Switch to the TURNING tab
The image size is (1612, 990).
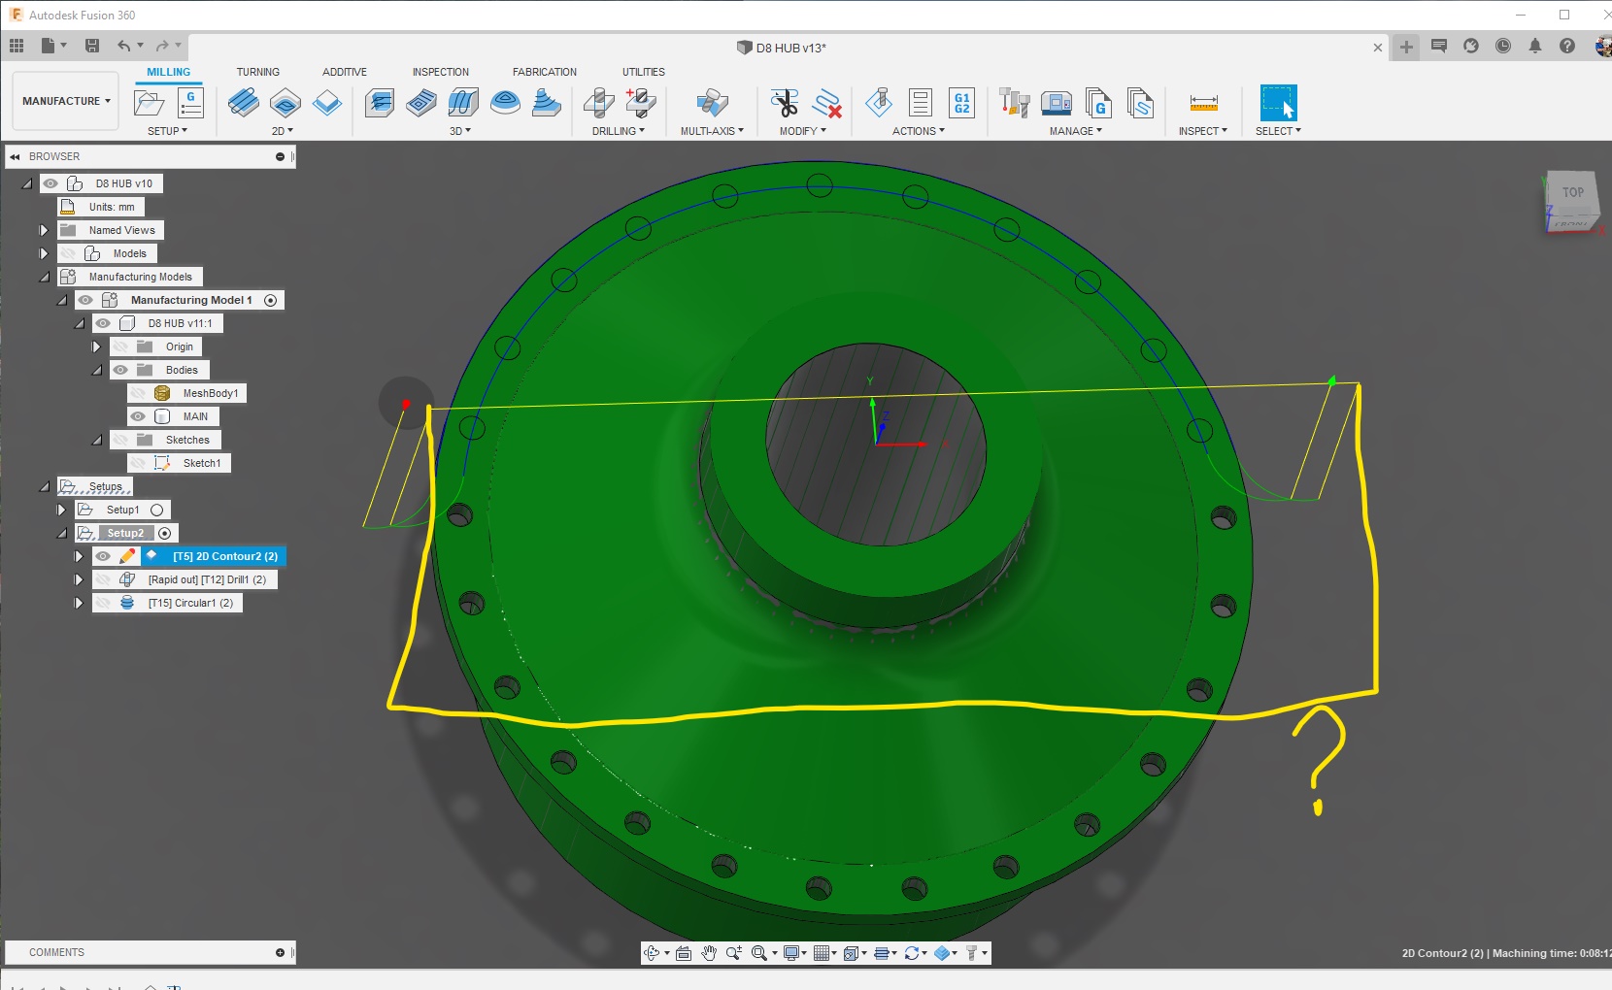click(x=258, y=71)
